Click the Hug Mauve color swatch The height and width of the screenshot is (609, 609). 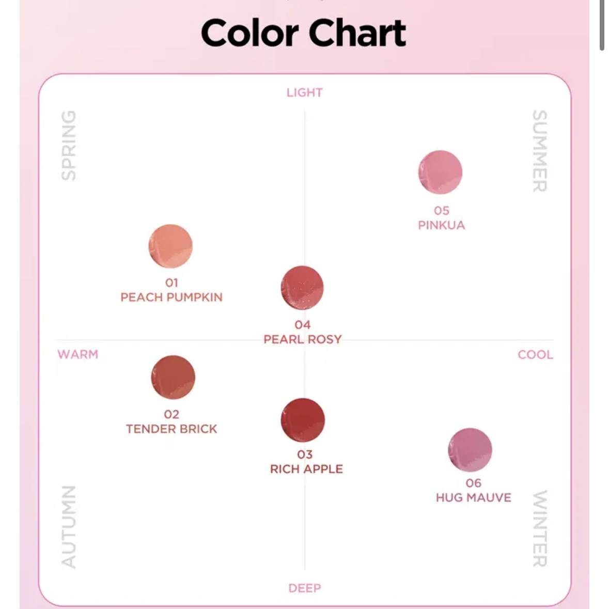470,450
